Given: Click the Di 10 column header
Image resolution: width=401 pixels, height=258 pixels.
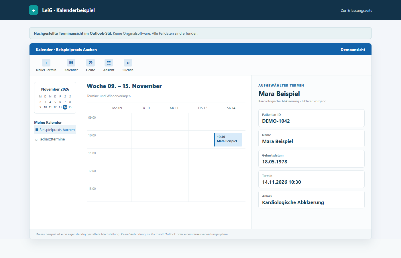Looking at the screenshot, I should (146, 108).
